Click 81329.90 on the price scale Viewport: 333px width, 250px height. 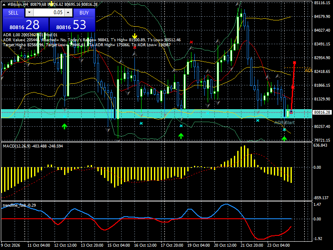(322, 99)
